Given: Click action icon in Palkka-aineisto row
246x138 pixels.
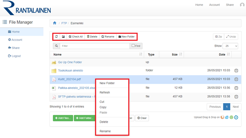Looking at the screenshot, I should click(x=236, y=88).
